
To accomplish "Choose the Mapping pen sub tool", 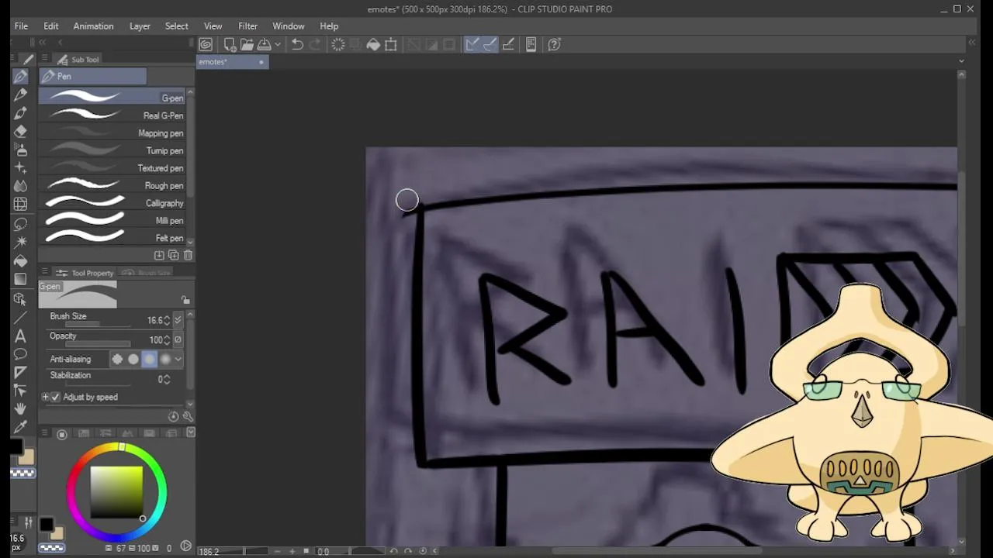I will [113, 133].
